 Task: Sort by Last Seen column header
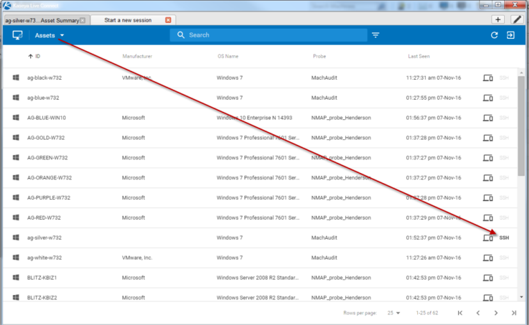pos(418,56)
